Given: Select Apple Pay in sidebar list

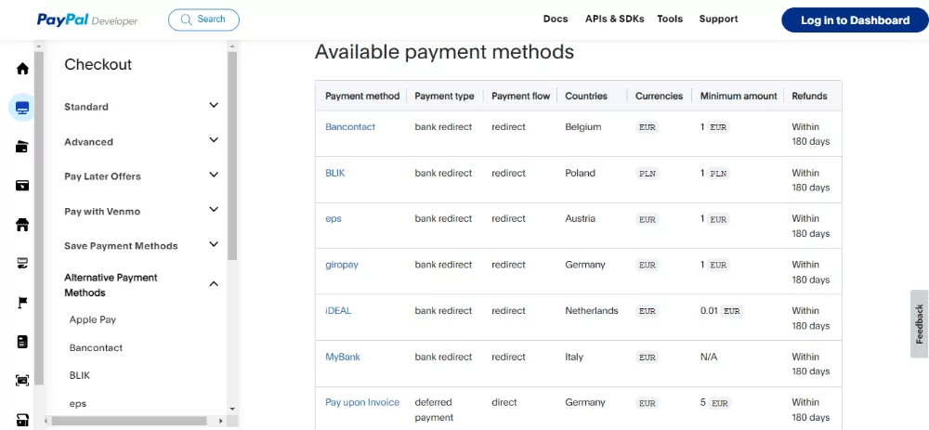Looking at the screenshot, I should click(x=93, y=319).
